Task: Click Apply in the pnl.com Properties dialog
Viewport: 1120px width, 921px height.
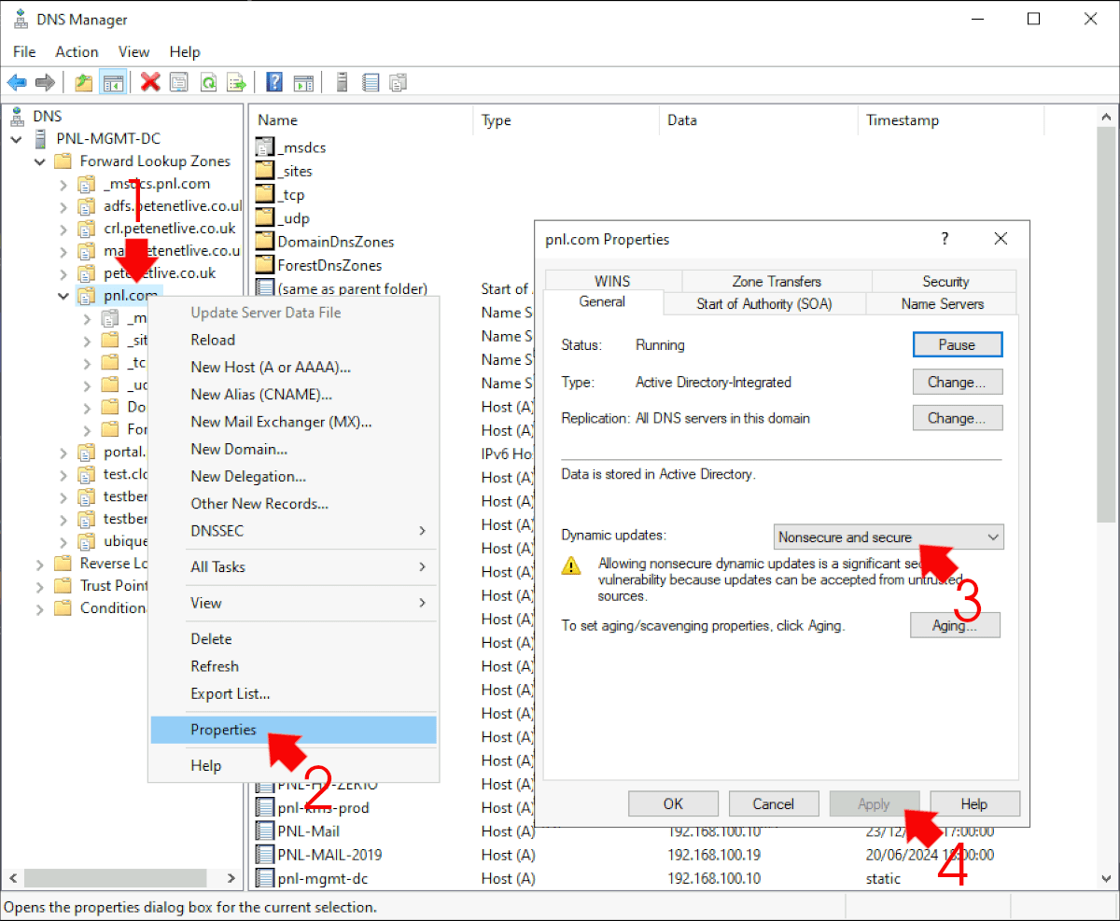Action: (874, 803)
